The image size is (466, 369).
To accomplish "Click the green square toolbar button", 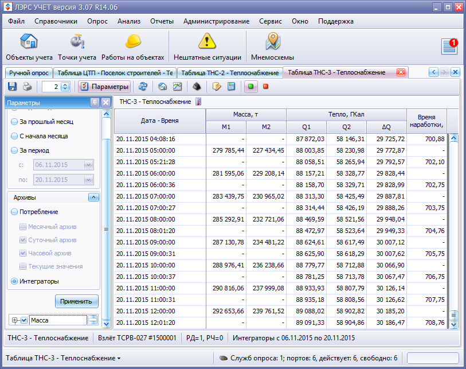I will click(251, 87).
